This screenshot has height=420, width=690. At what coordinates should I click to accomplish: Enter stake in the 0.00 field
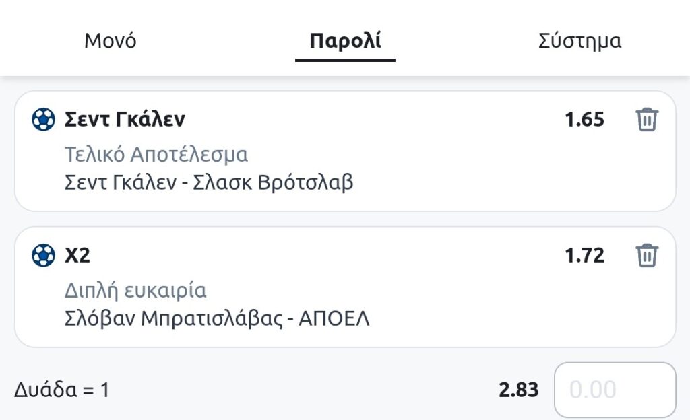click(x=615, y=390)
